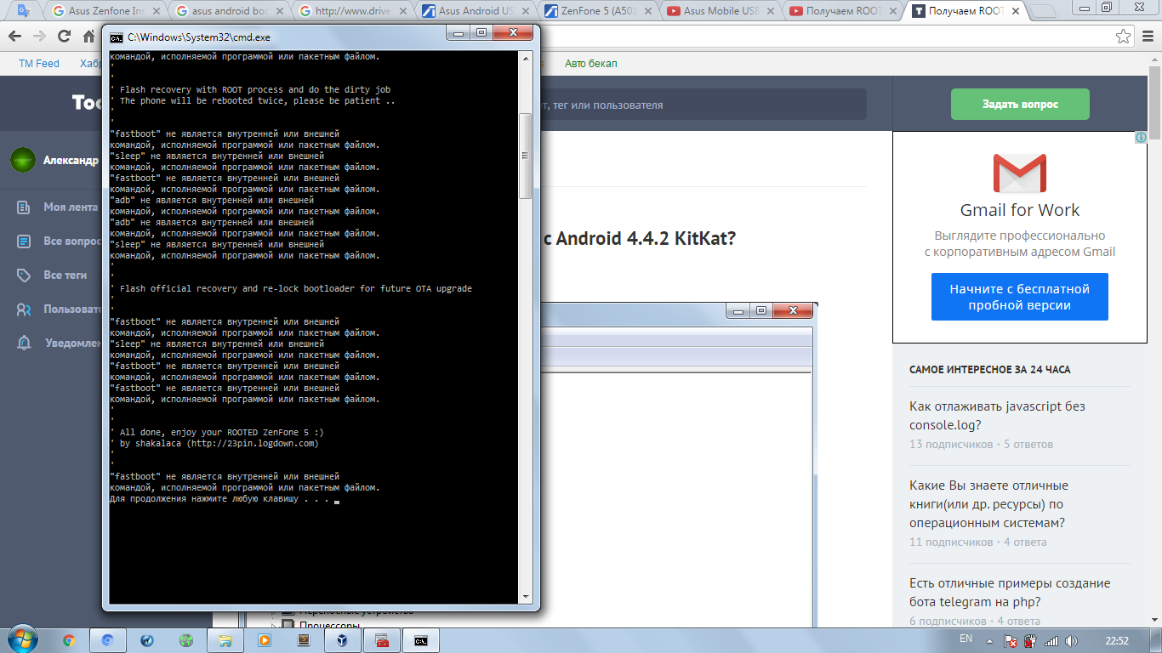Show hidden system tray icons arrow

(x=991, y=640)
